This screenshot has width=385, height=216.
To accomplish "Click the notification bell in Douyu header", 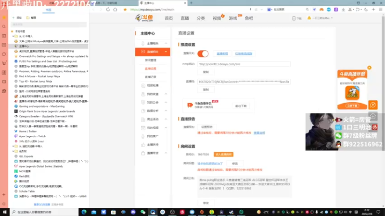I will 309,18.
